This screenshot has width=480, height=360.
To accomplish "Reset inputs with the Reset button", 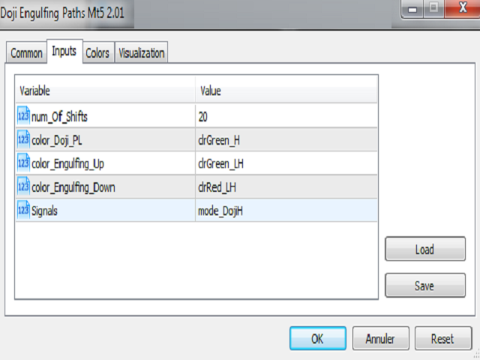I will tap(443, 338).
